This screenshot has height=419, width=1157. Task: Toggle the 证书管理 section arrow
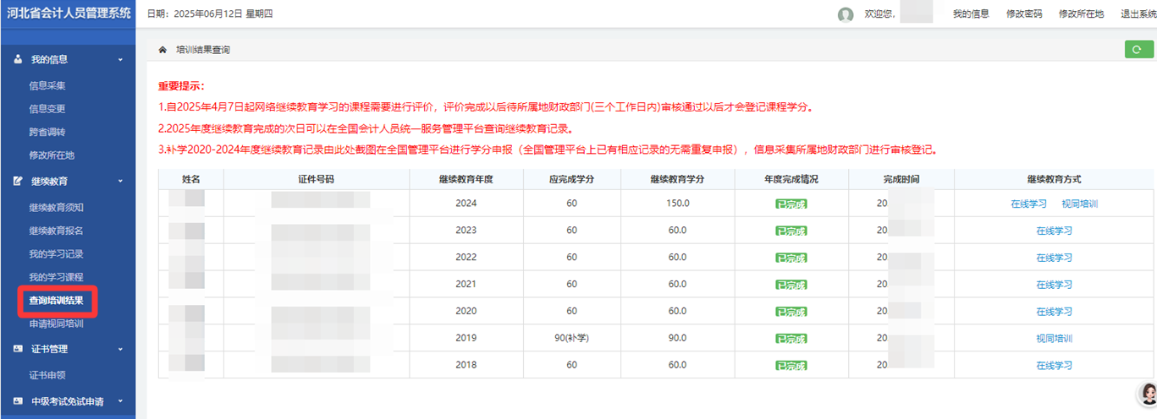120,350
